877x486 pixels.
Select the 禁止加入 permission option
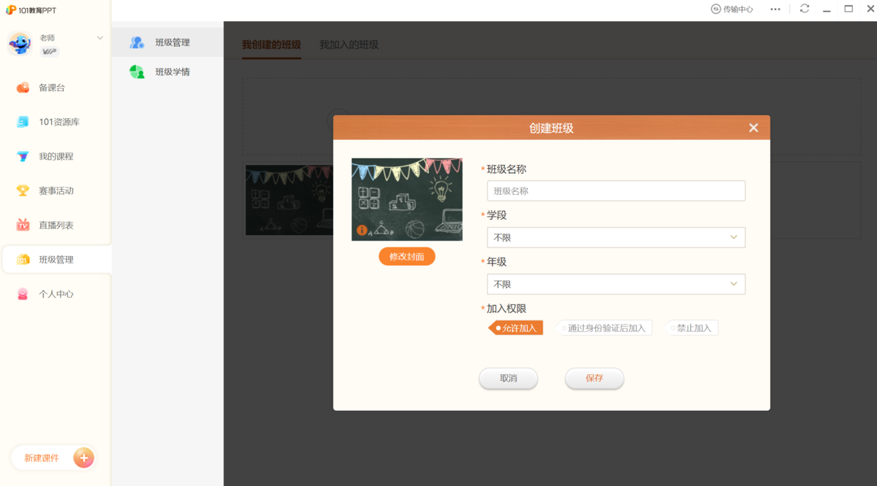(x=692, y=328)
